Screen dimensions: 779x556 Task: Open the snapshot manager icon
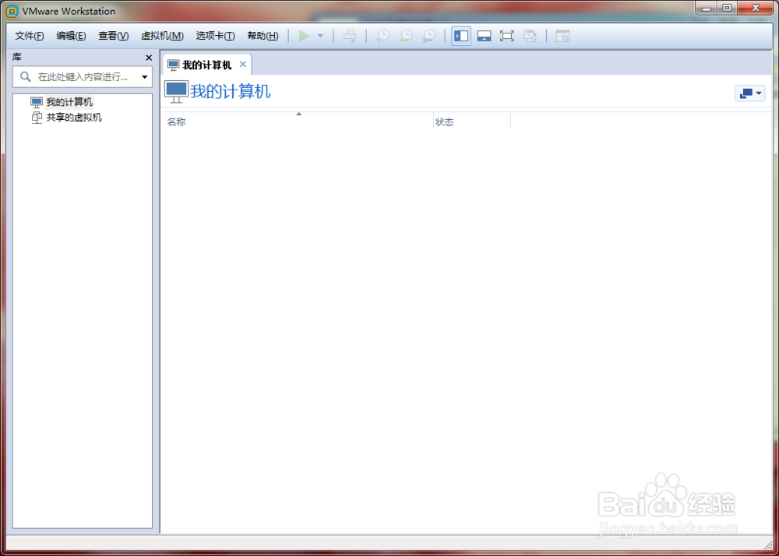click(428, 36)
